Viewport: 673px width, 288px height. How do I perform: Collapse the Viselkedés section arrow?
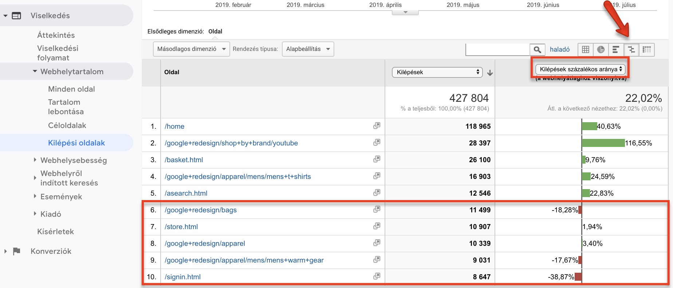tap(5, 16)
